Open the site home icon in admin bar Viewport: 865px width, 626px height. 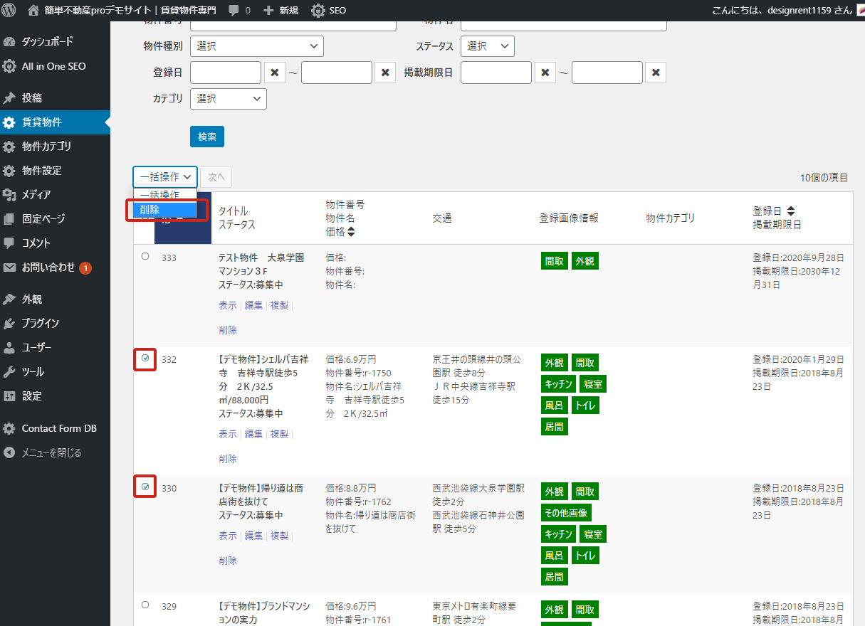33,10
